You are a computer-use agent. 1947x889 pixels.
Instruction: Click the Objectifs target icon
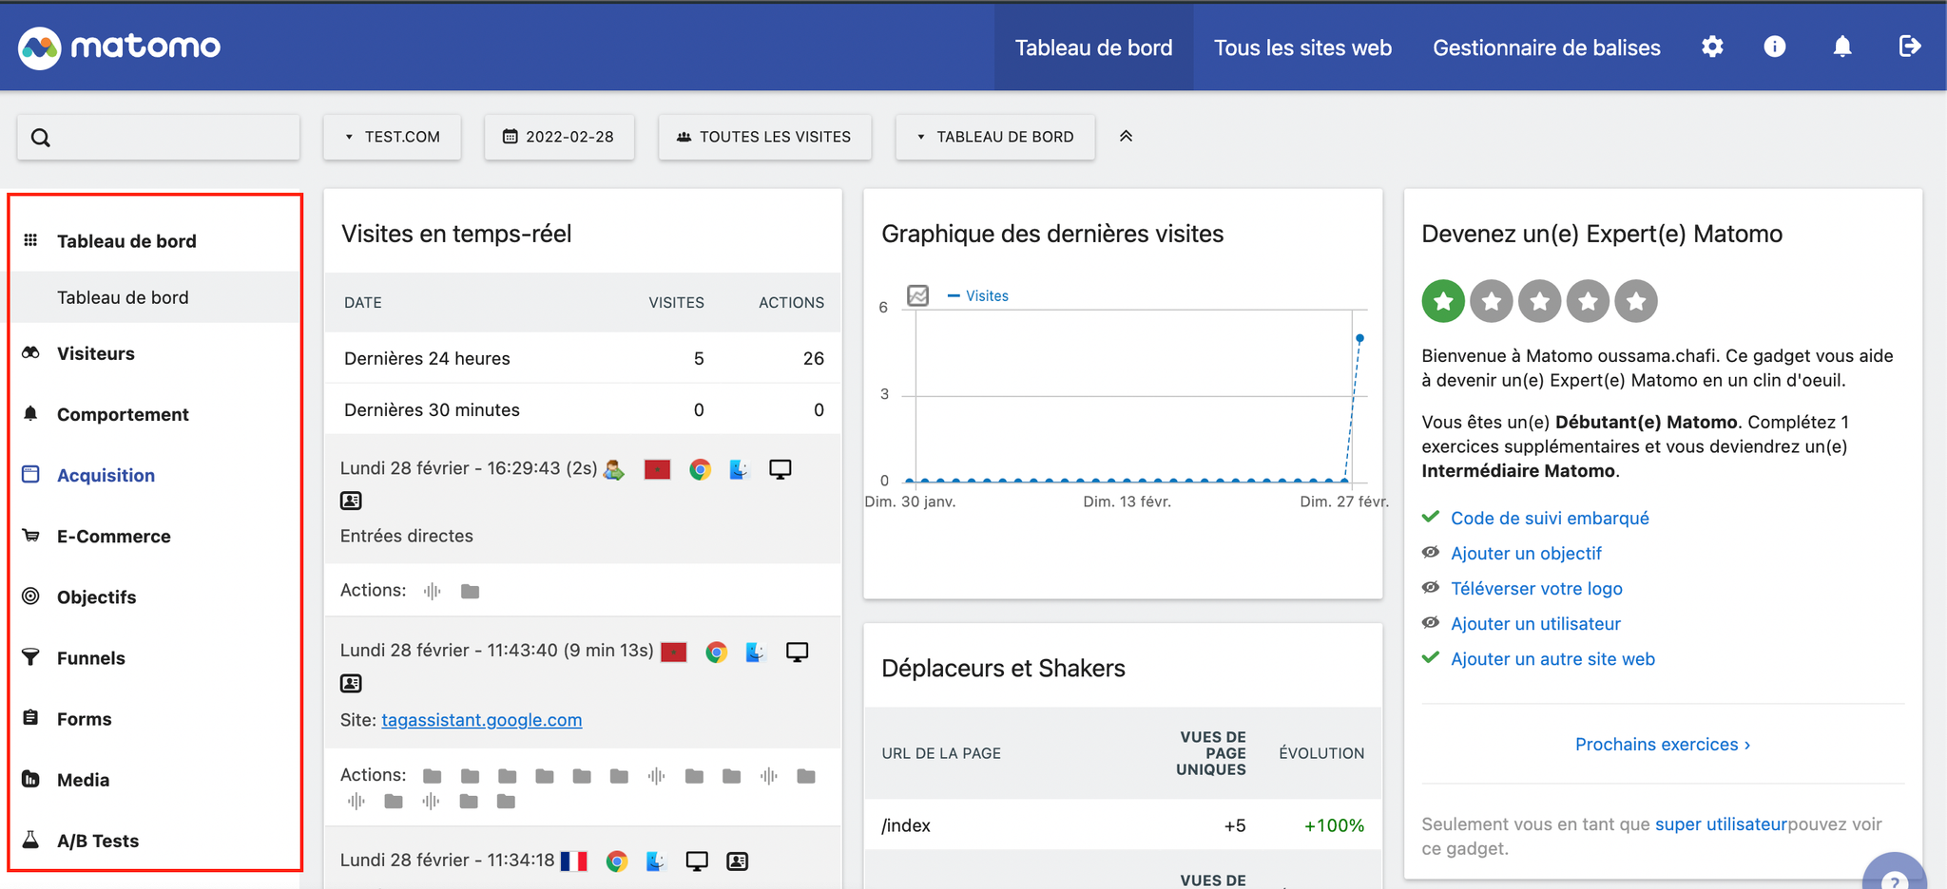30,596
